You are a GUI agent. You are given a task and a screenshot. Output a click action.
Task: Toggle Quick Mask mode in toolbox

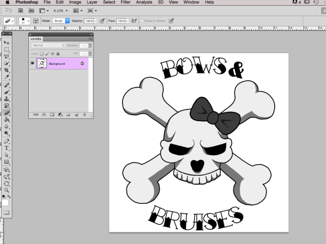[x=7, y=212]
